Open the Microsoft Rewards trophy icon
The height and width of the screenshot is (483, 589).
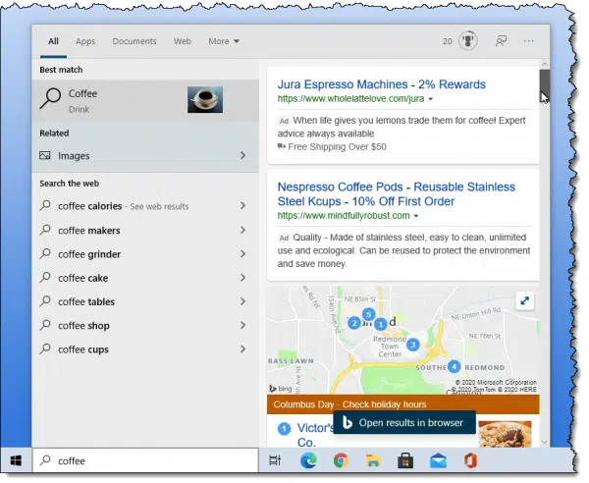point(468,41)
